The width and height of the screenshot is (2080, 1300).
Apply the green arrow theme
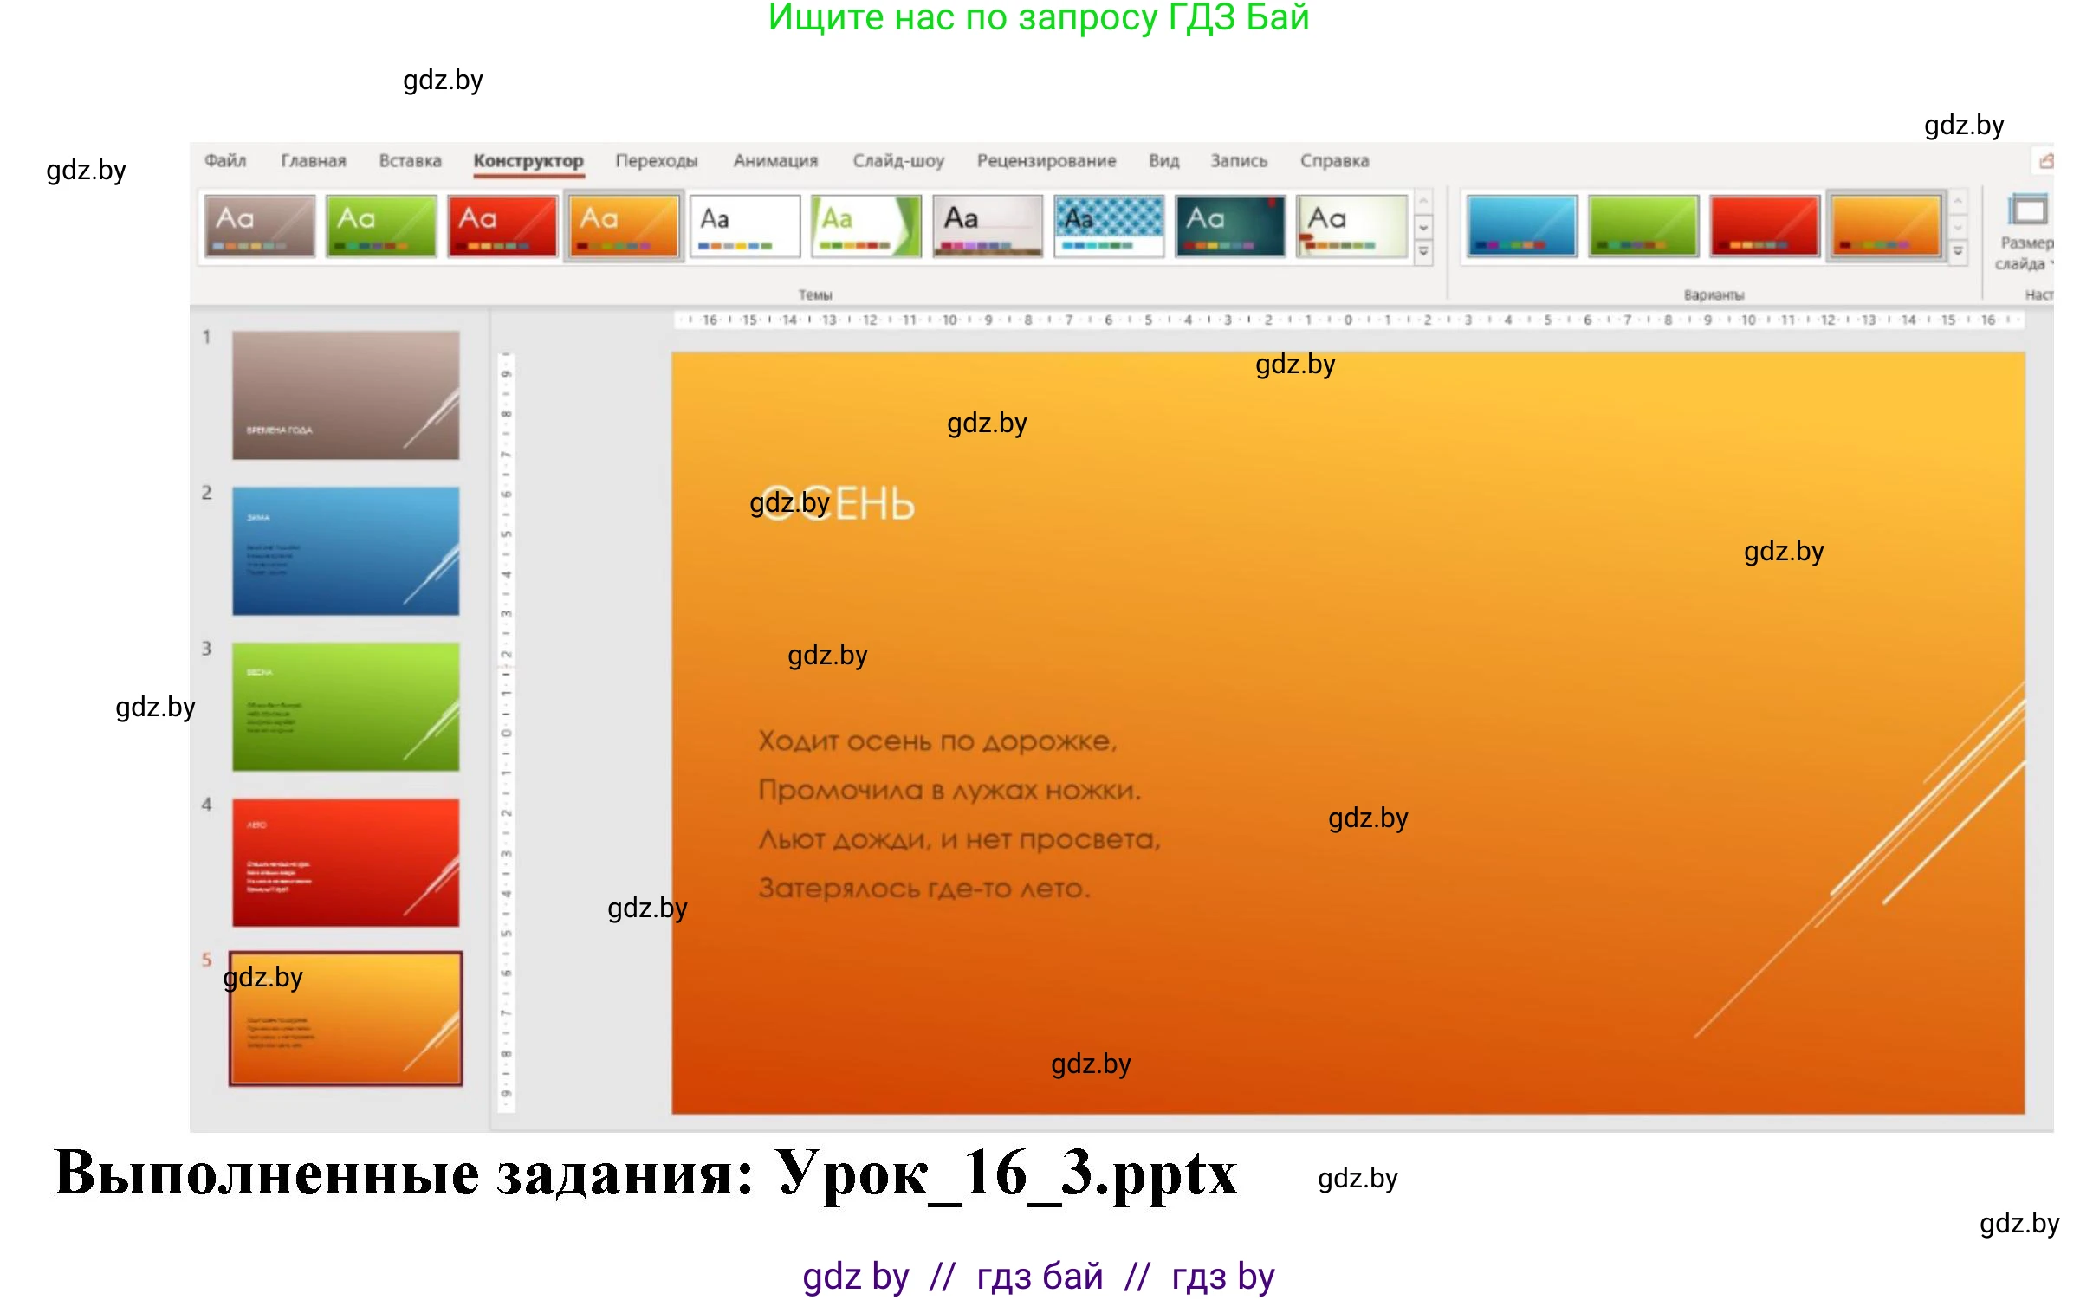click(x=866, y=225)
